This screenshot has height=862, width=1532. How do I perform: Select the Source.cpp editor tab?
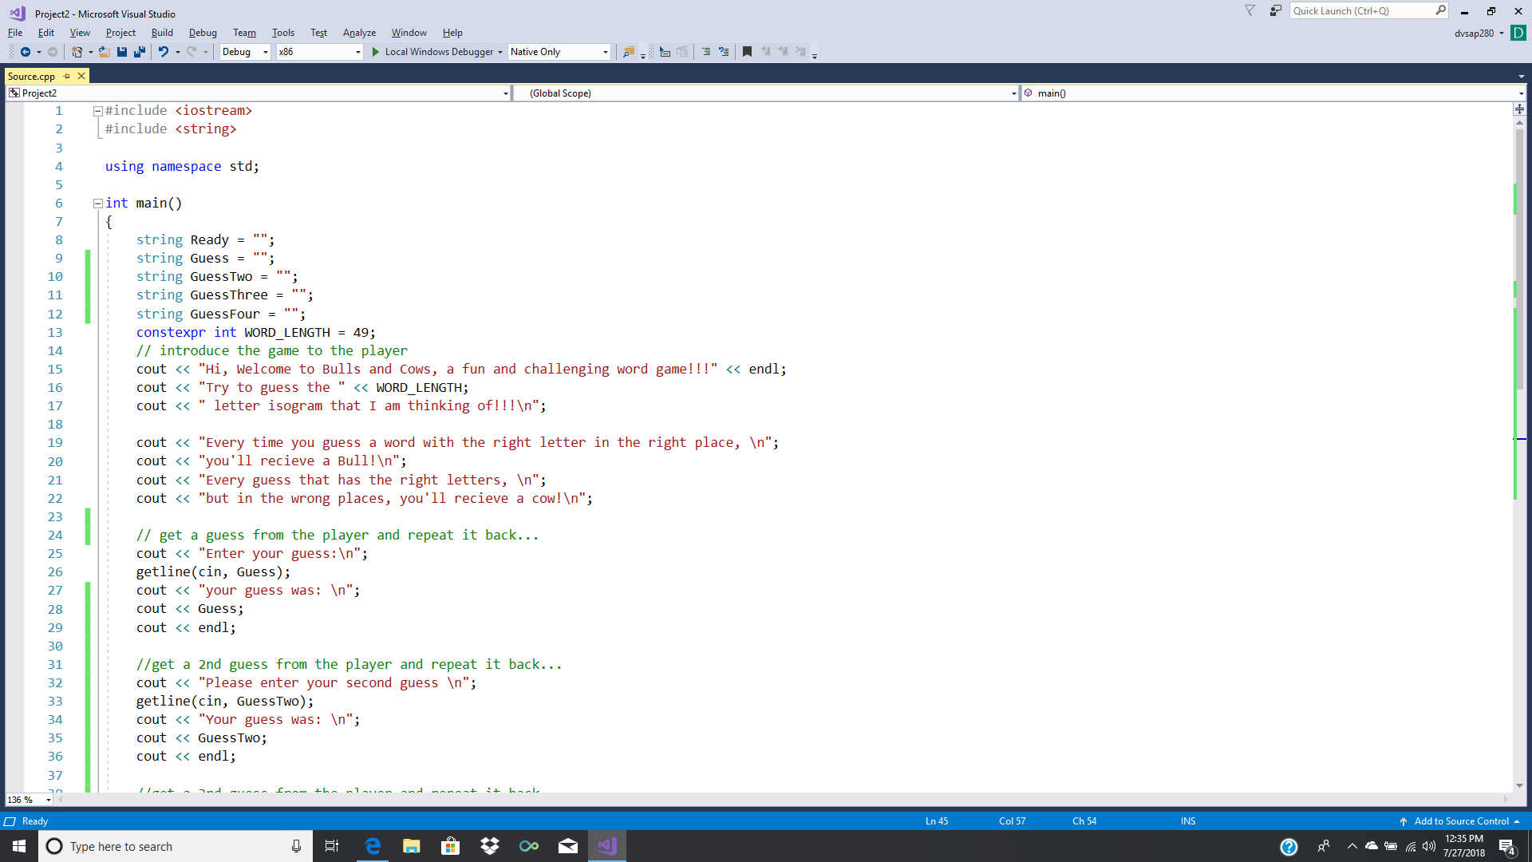coord(32,76)
